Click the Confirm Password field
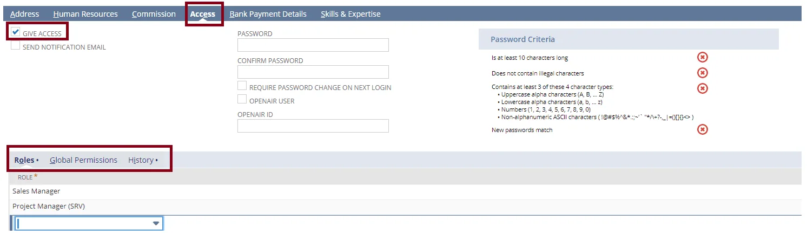The height and width of the screenshot is (242, 807). click(313, 72)
